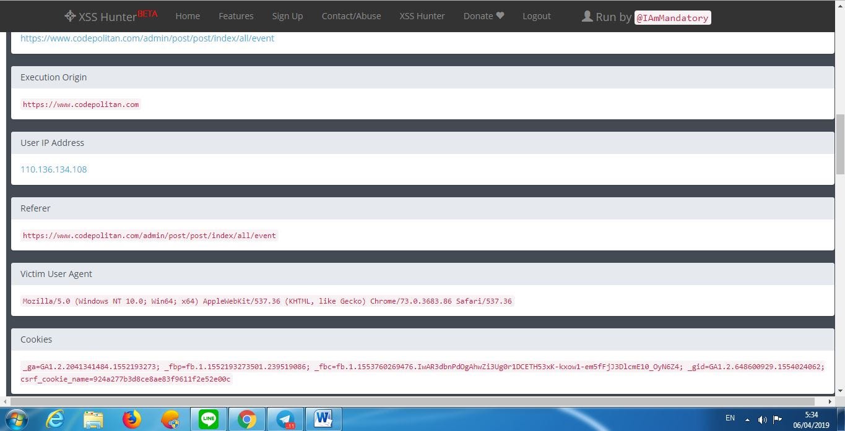Select XSS Hunter nav item
Viewport: 845px width, 431px height.
422,16
